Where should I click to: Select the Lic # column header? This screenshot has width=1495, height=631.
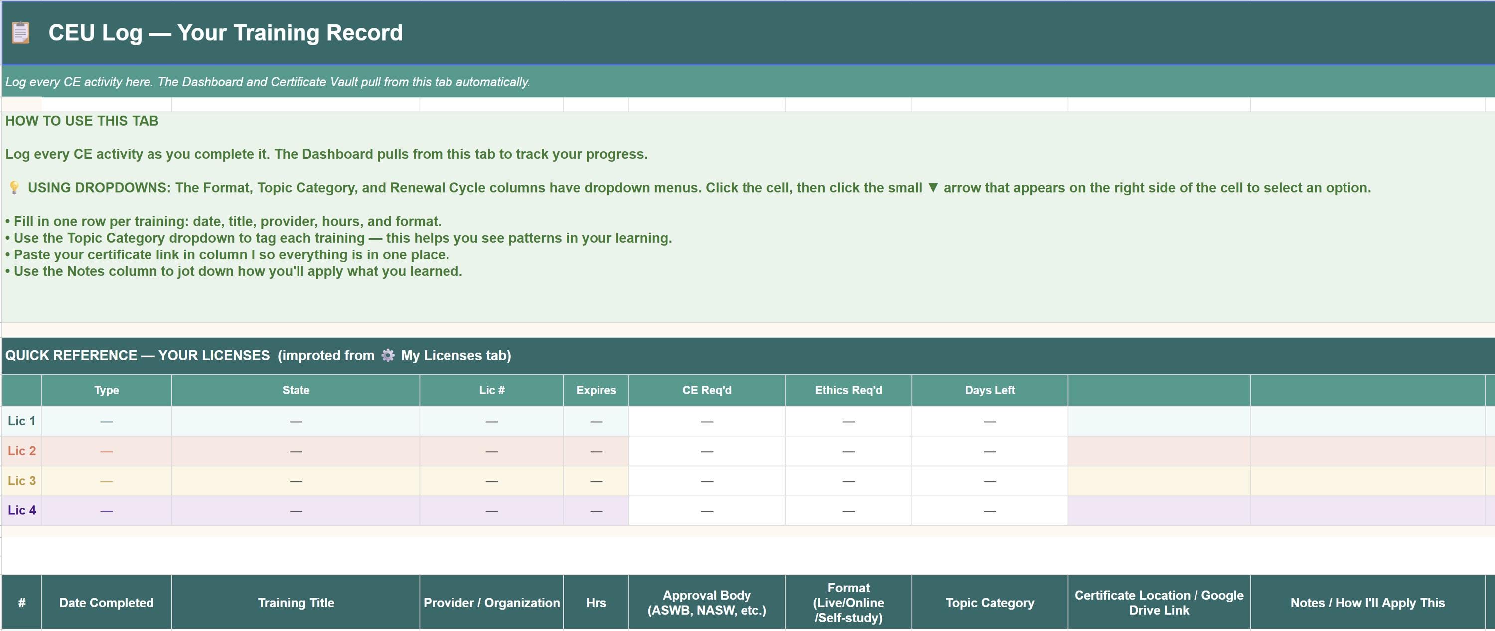(491, 390)
